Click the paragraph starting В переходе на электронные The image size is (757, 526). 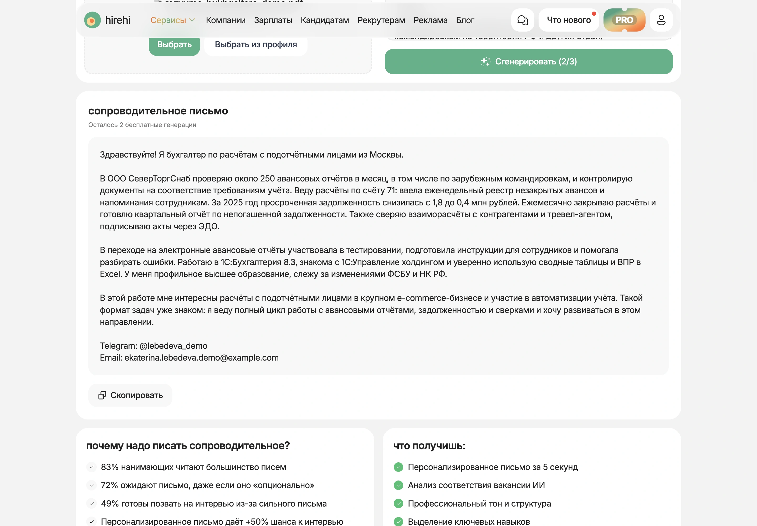tap(370, 262)
